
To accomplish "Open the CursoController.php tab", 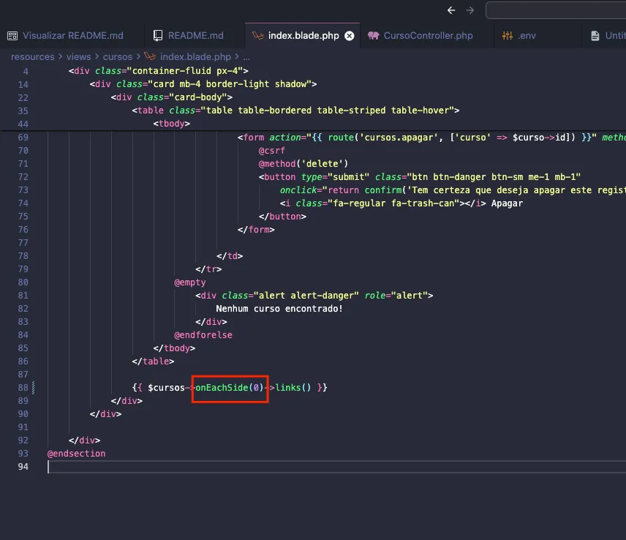I will [x=428, y=35].
